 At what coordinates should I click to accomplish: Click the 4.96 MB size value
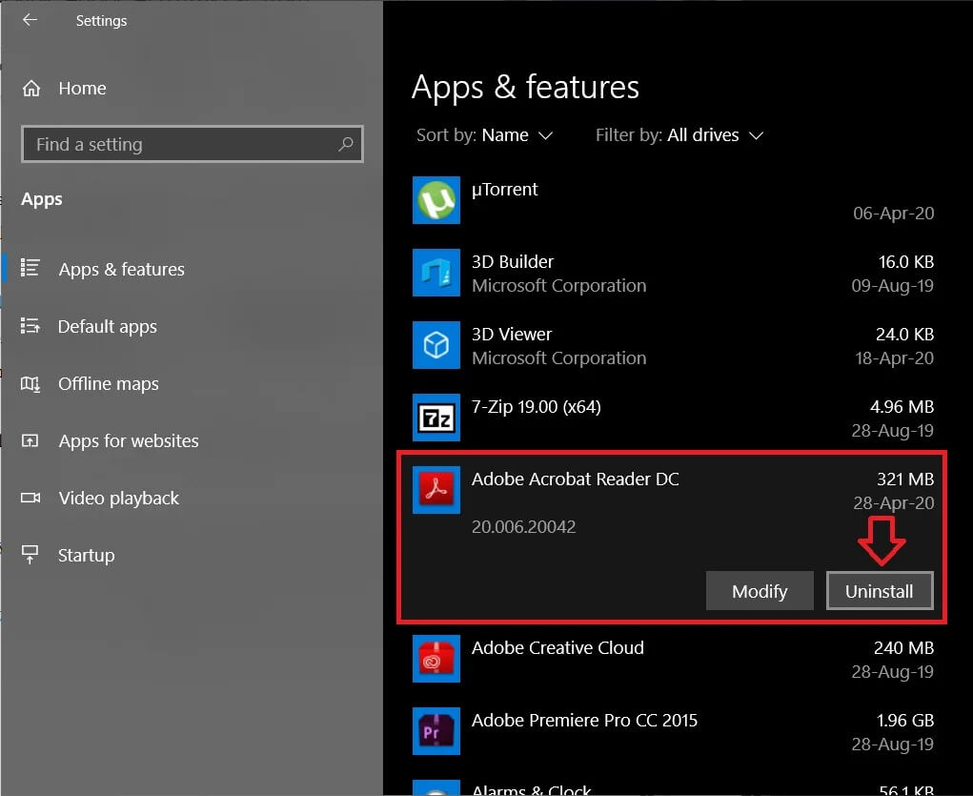902,407
